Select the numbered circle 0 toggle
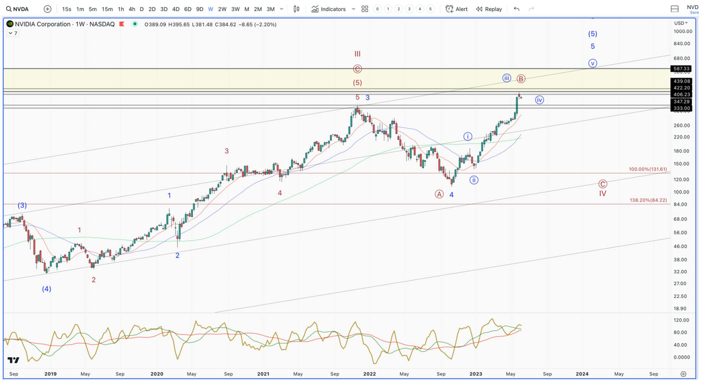Viewport: 701px width, 382px height. click(377, 9)
